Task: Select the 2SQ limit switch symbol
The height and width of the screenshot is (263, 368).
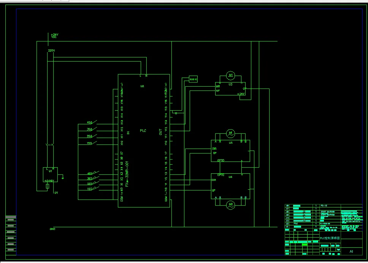Action: (x=92, y=136)
